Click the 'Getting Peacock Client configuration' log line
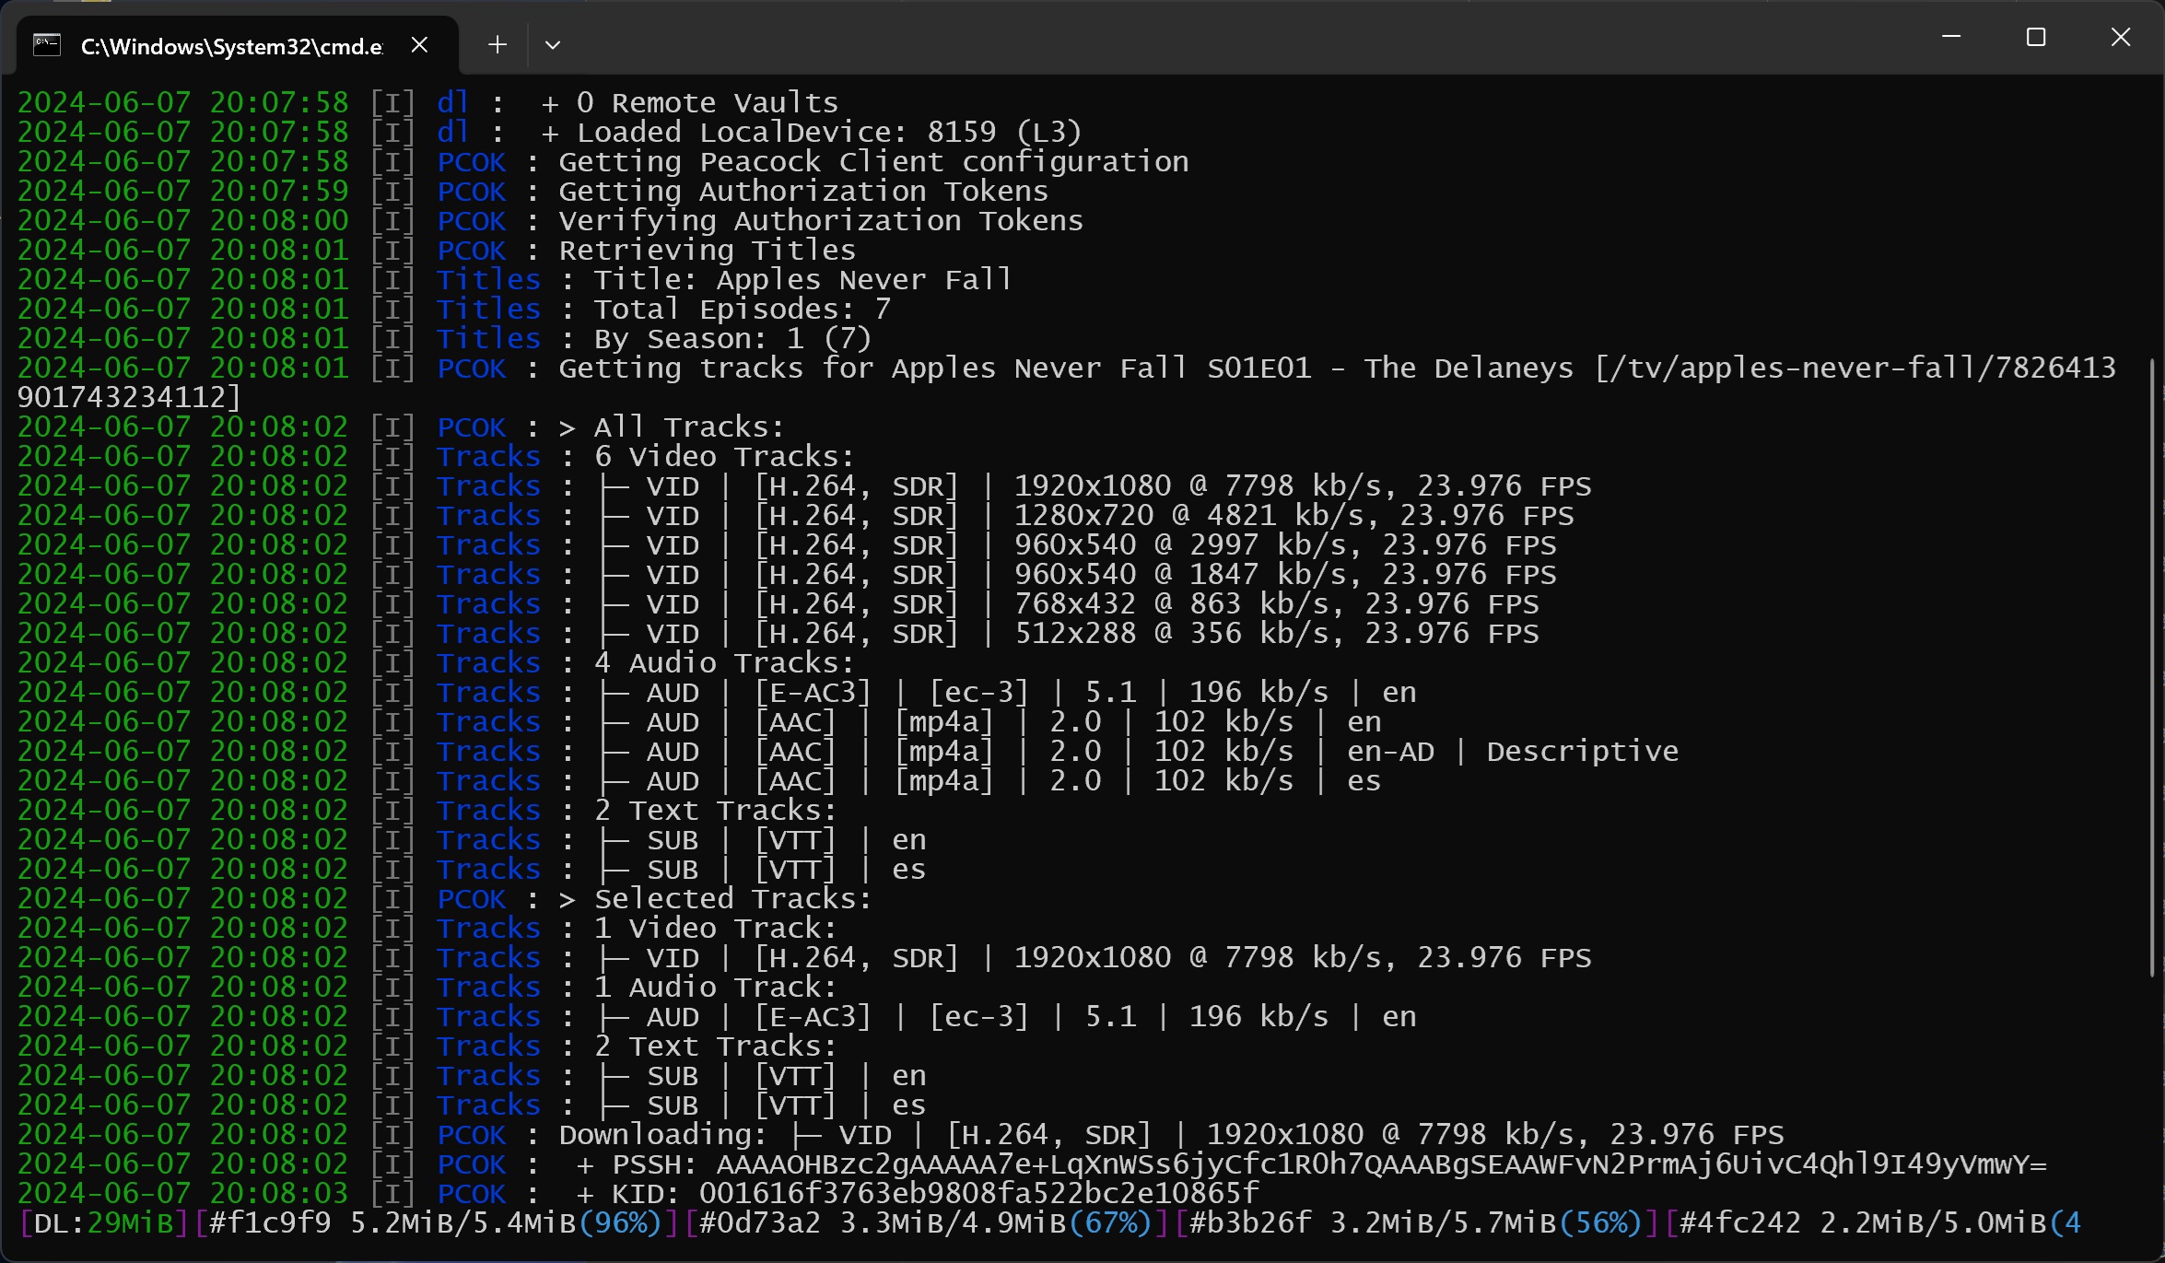 point(872,162)
